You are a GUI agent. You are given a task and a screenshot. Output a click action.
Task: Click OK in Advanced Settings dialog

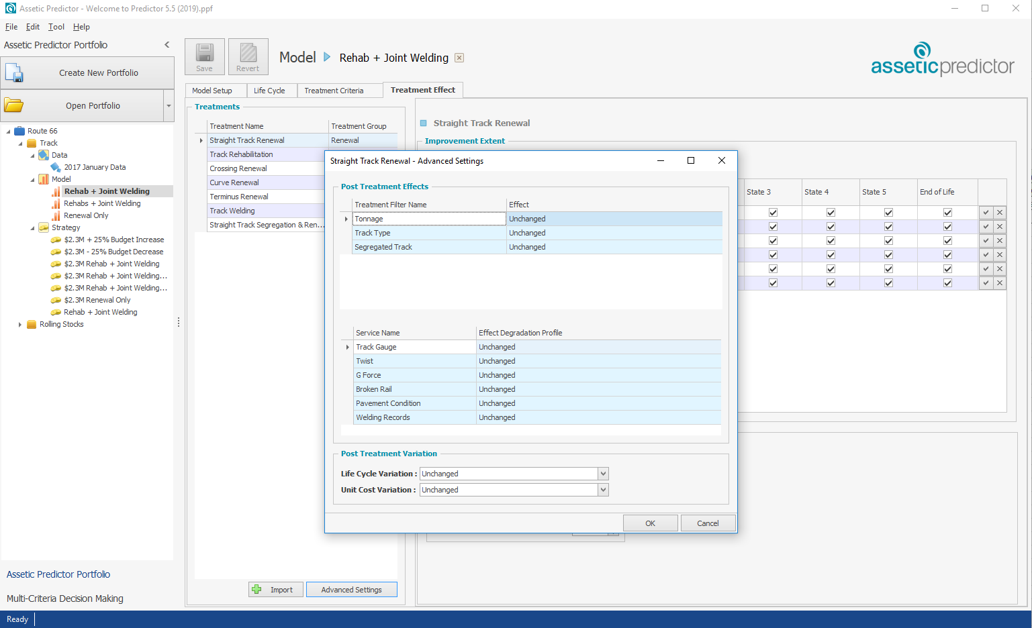(x=650, y=523)
